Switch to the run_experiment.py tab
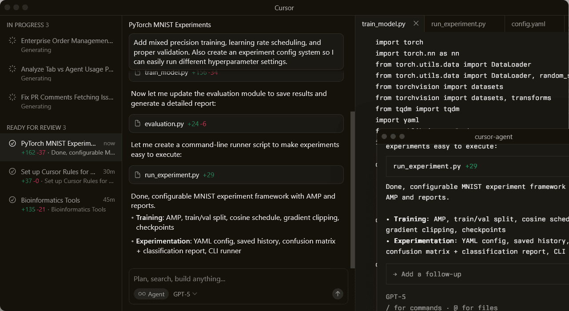The width and height of the screenshot is (569, 311). click(x=458, y=24)
